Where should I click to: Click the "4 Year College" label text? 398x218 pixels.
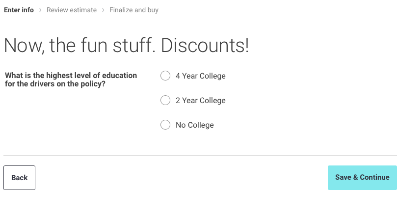[x=200, y=76]
